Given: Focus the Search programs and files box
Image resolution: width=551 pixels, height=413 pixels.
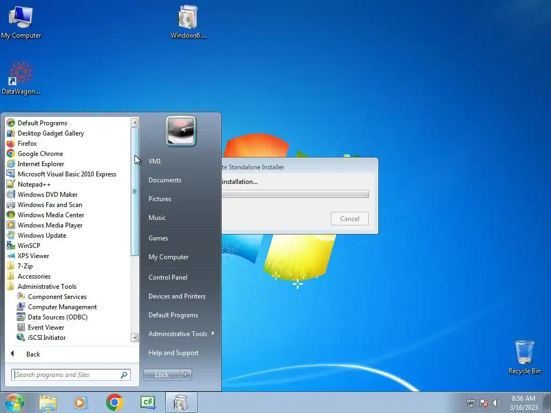Looking at the screenshot, I should [x=70, y=375].
